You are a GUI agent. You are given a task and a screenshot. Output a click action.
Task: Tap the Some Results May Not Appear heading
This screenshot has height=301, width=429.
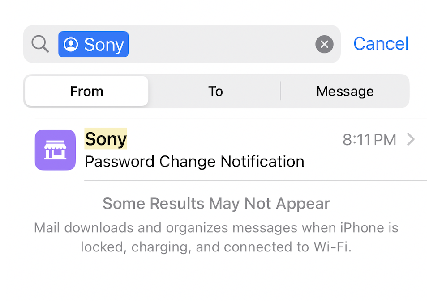coord(216,204)
